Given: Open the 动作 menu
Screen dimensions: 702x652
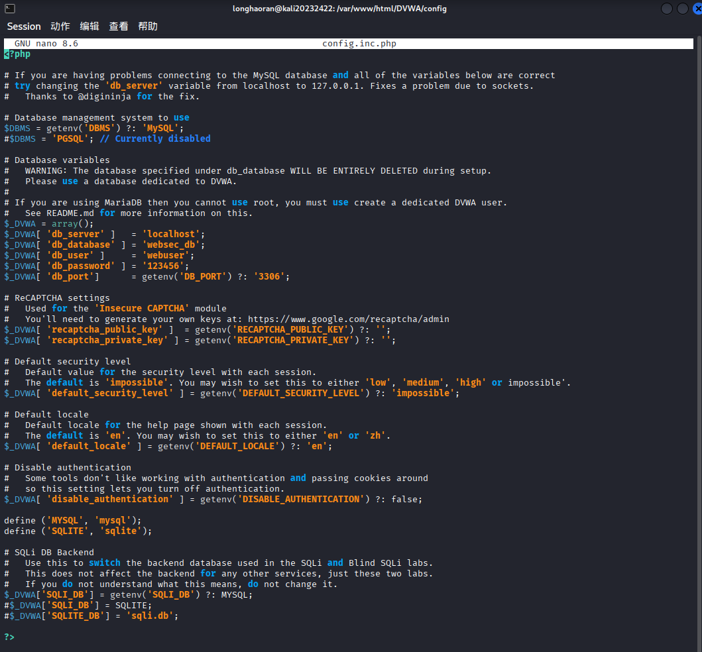Looking at the screenshot, I should [x=60, y=27].
